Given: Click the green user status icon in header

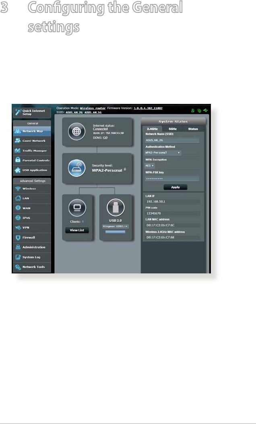Looking at the screenshot, I should [x=193, y=110].
